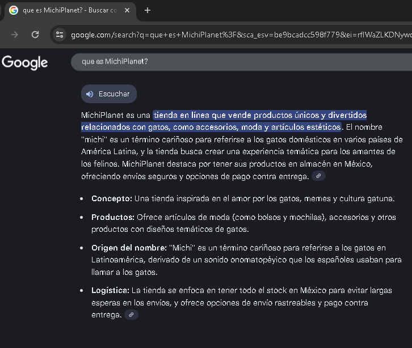Click the 'Origen del nombre:' bullet heading
Image resolution: width=412 pixels, height=348 pixels.
click(129, 248)
